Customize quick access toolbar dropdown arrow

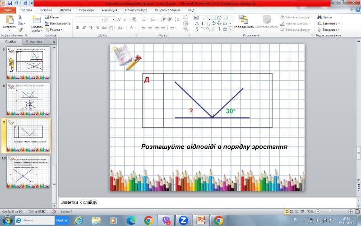click(x=32, y=4)
